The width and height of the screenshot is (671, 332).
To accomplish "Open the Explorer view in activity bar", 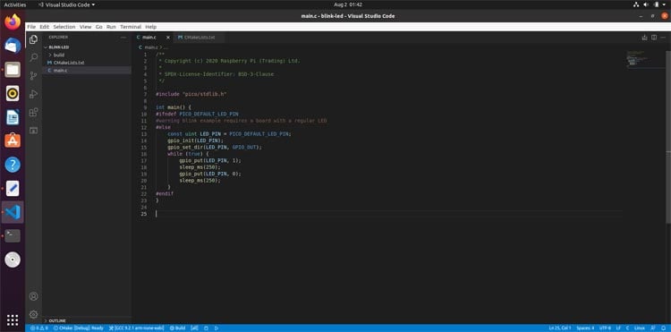I will click(33, 39).
